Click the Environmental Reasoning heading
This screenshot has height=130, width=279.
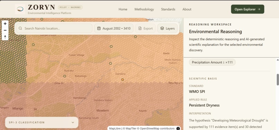pyautogui.click(x=215, y=32)
